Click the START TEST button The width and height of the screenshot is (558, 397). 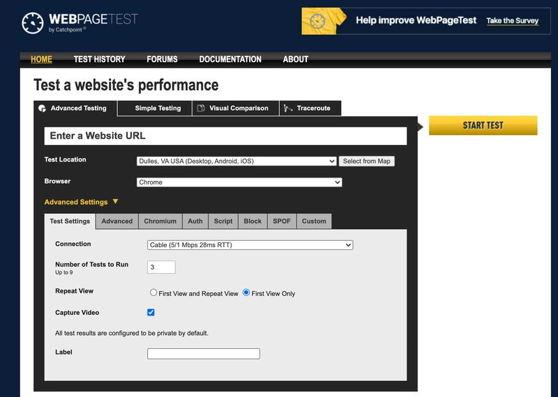tap(483, 125)
